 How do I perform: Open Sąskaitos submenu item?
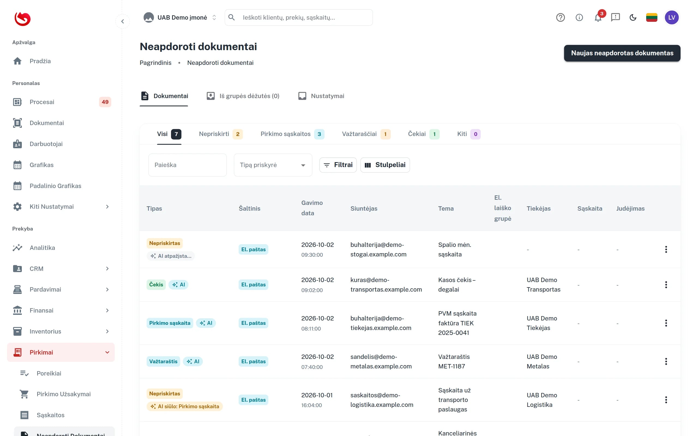click(x=64, y=415)
